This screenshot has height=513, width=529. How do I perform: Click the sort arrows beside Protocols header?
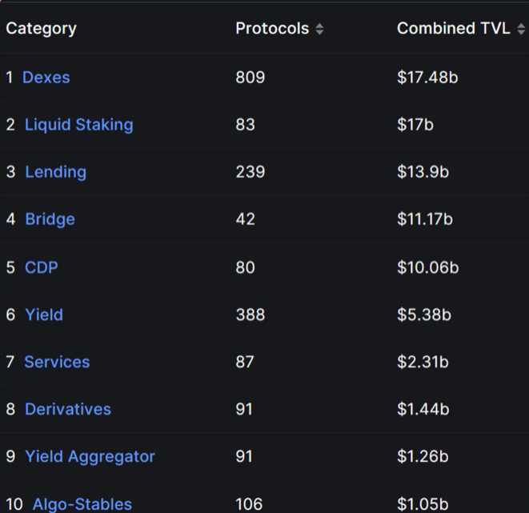click(319, 29)
